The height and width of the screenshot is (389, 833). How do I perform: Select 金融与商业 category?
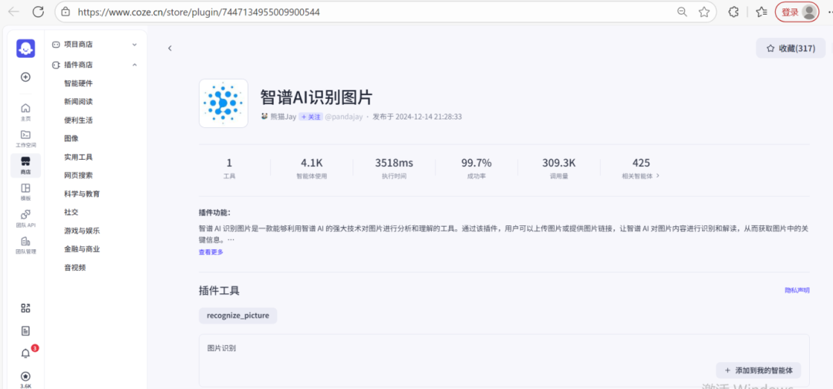pyautogui.click(x=82, y=249)
